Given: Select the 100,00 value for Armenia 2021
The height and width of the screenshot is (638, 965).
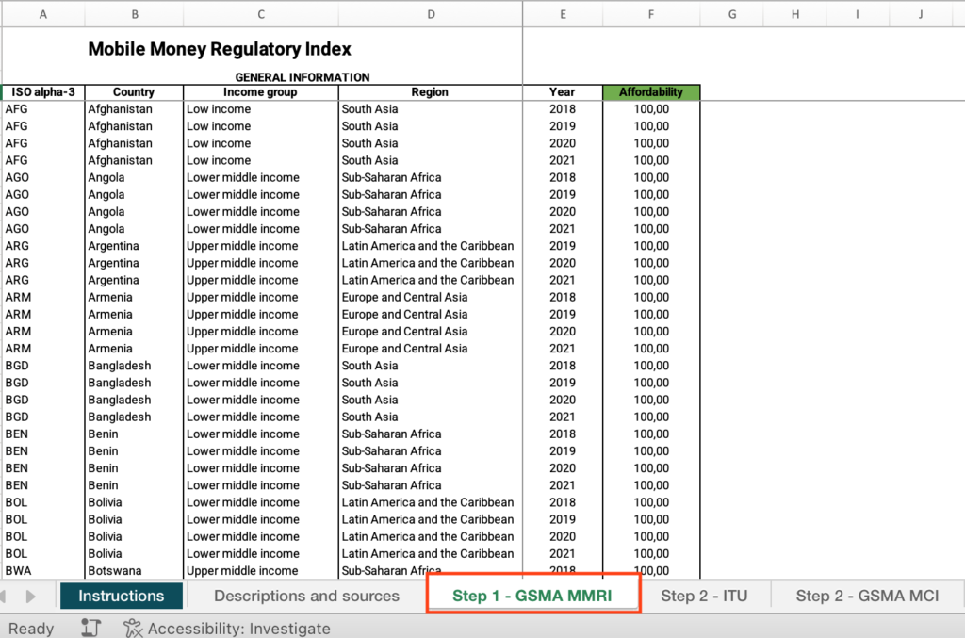Looking at the screenshot, I should pos(651,349).
